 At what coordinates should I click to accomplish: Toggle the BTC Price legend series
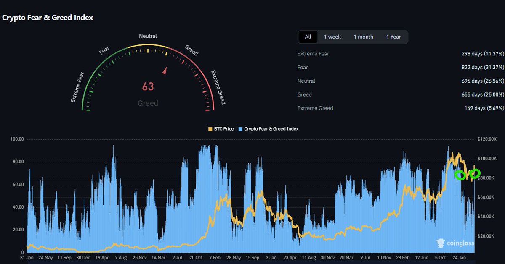coord(221,129)
